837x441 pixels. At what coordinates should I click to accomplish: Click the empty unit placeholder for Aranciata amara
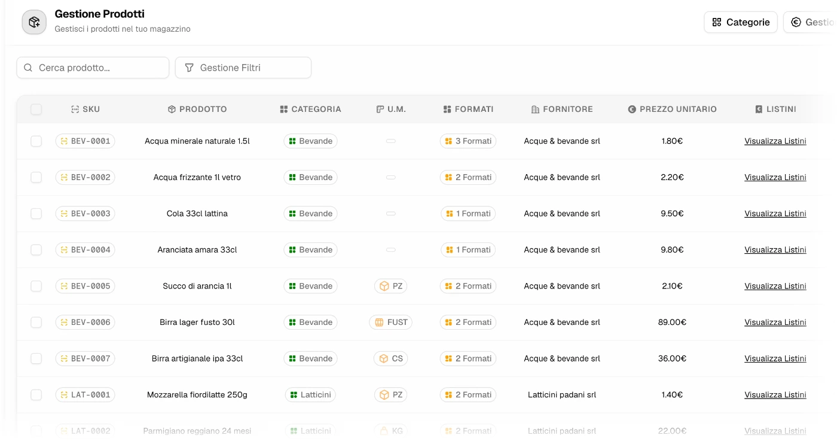coord(391,250)
